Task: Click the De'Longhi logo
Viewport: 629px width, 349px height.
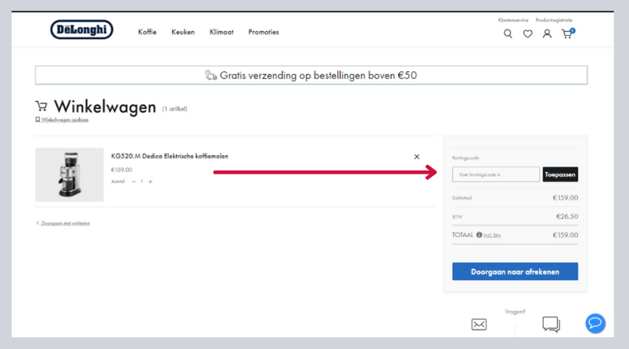Action: (x=82, y=30)
